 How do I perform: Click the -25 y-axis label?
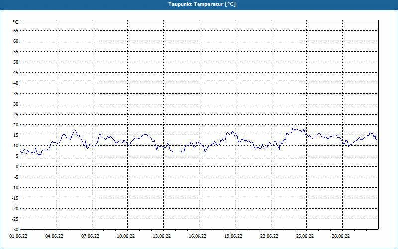click(15, 219)
